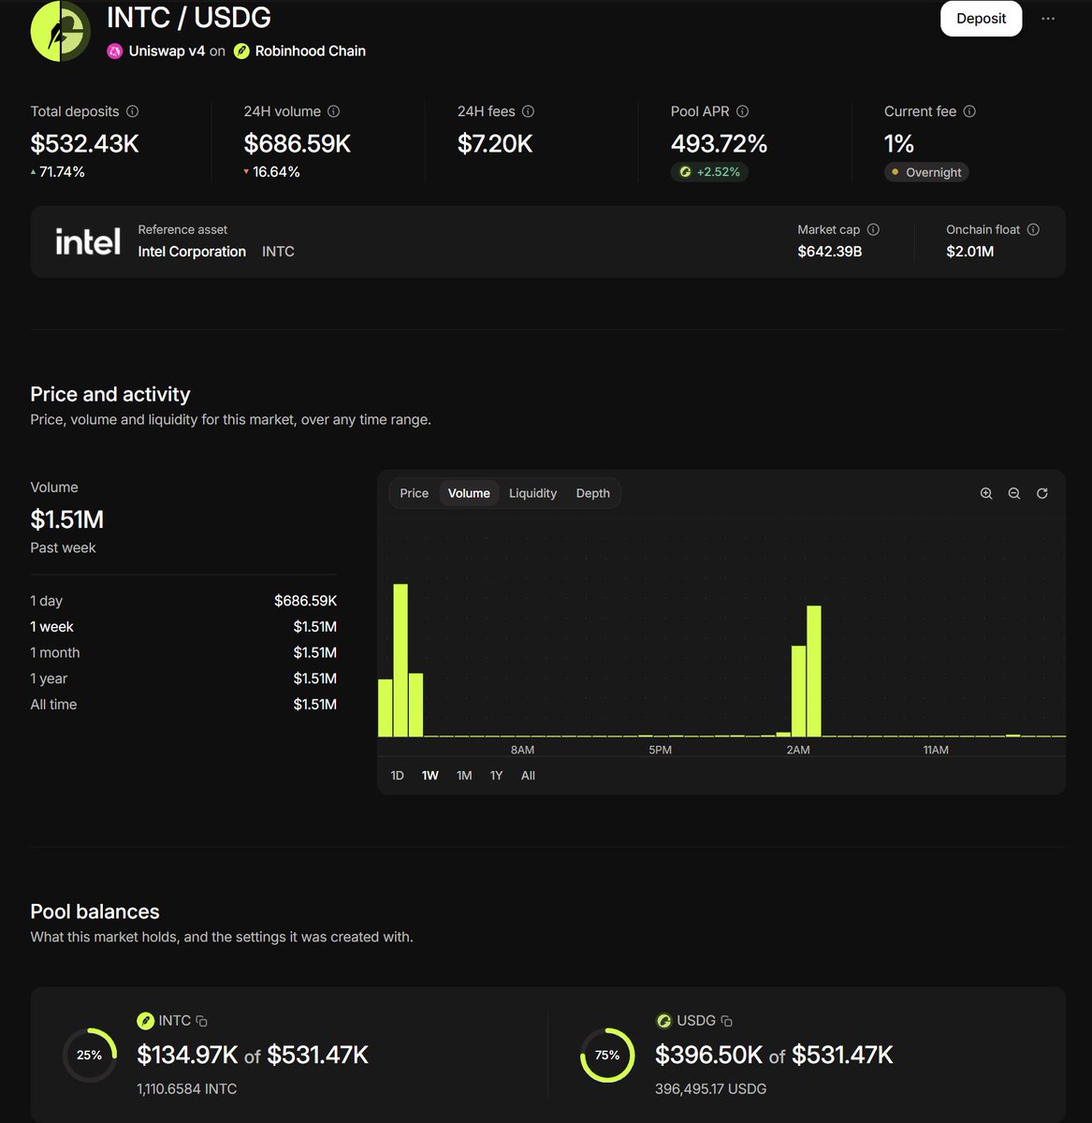This screenshot has height=1123, width=1092.
Task: Click the Onchain float info icon
Action: point(1033,229)
